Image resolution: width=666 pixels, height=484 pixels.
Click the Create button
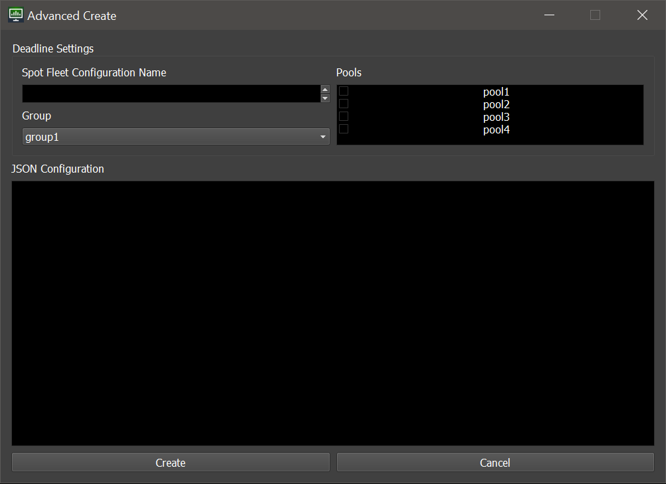point(171,462)
